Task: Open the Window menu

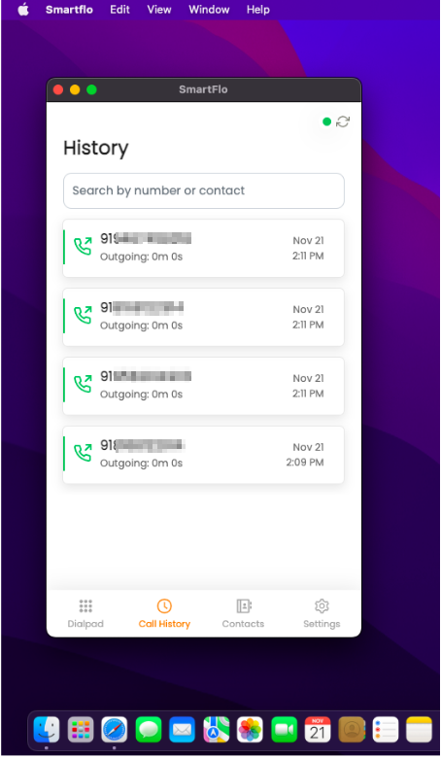Action: (209, 10)
